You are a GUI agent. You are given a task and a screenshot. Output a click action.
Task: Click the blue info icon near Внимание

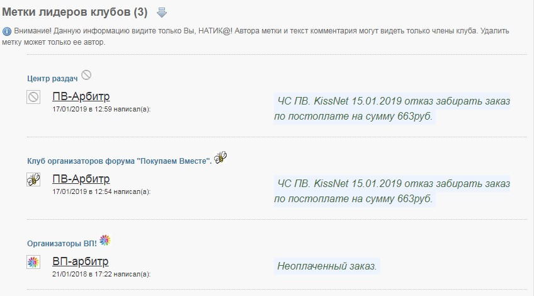7,31
